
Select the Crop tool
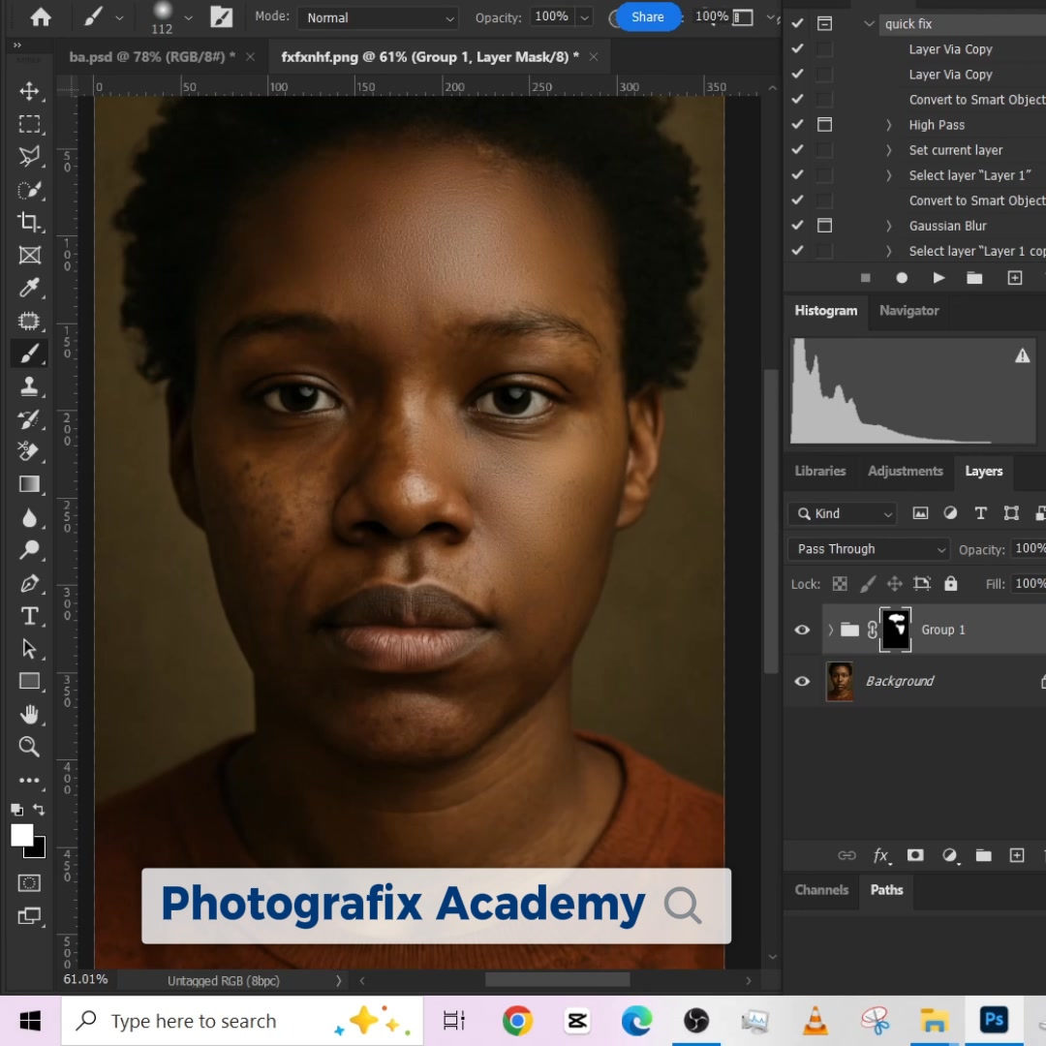coord(29,222)
